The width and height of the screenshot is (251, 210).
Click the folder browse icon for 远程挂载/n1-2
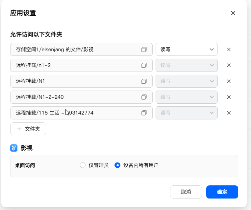(144, 65)
